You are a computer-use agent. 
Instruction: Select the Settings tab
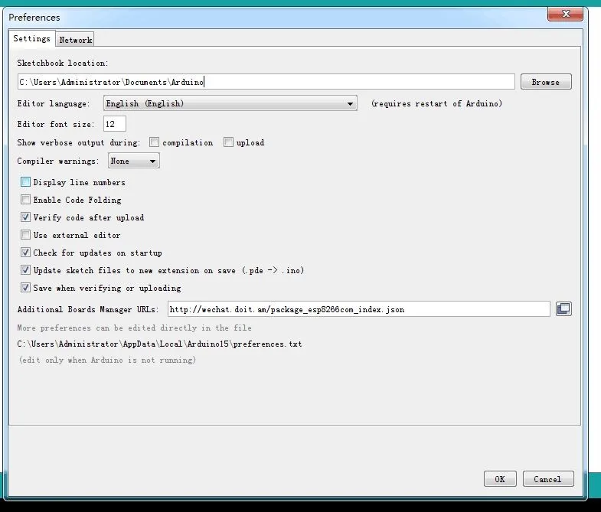[x=32, y=38]
